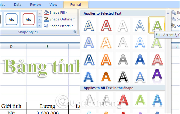Select the 'Giới tính' header cell
Screen dimensions: 180x114
tap(13, 105)
